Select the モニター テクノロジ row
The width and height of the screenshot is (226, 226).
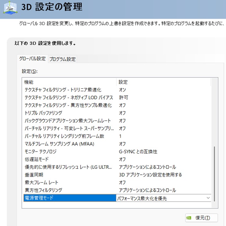pyautogui.click(x=117, y=151)
